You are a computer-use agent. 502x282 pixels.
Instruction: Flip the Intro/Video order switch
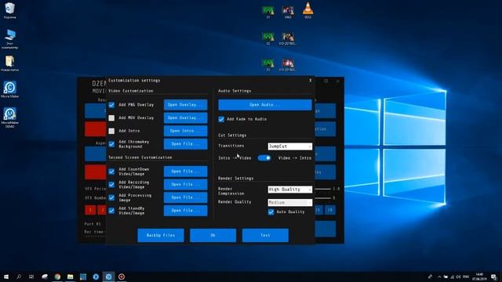click(264, 158)
